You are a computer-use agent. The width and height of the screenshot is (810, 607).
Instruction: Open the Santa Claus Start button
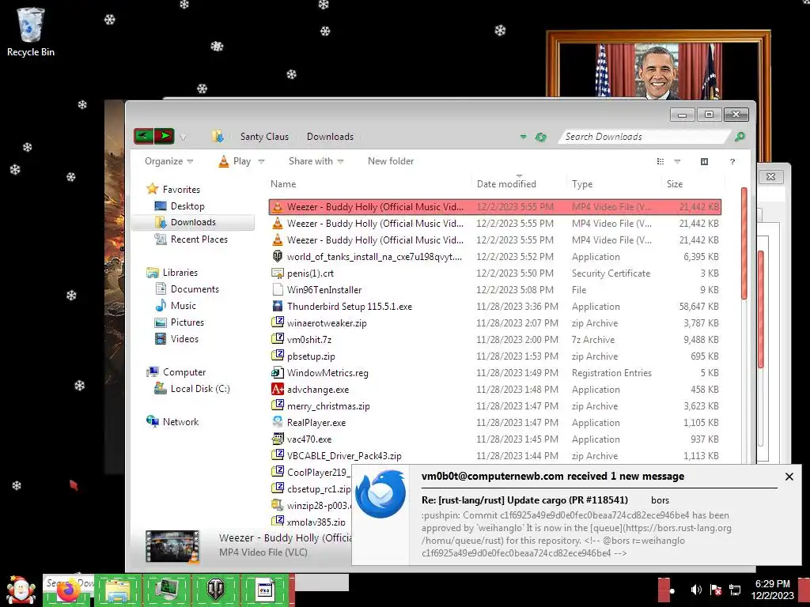[21, 590]
